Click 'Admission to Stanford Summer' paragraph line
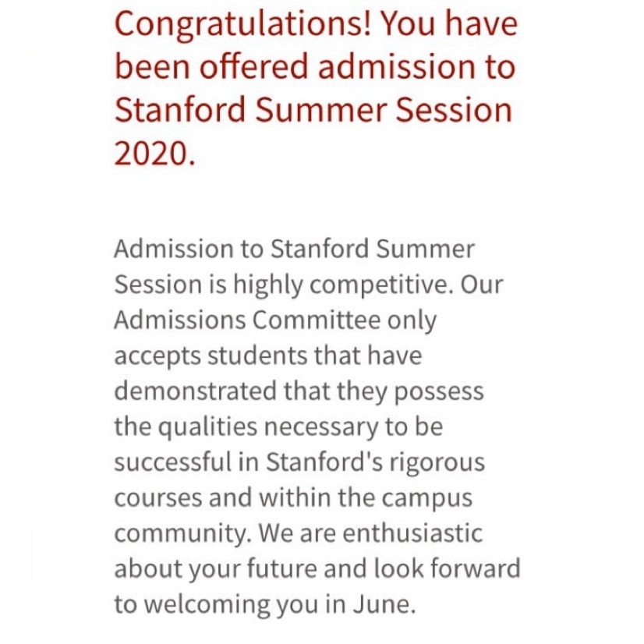The height and width of the screenshot is (644, 644). (294, 249)
